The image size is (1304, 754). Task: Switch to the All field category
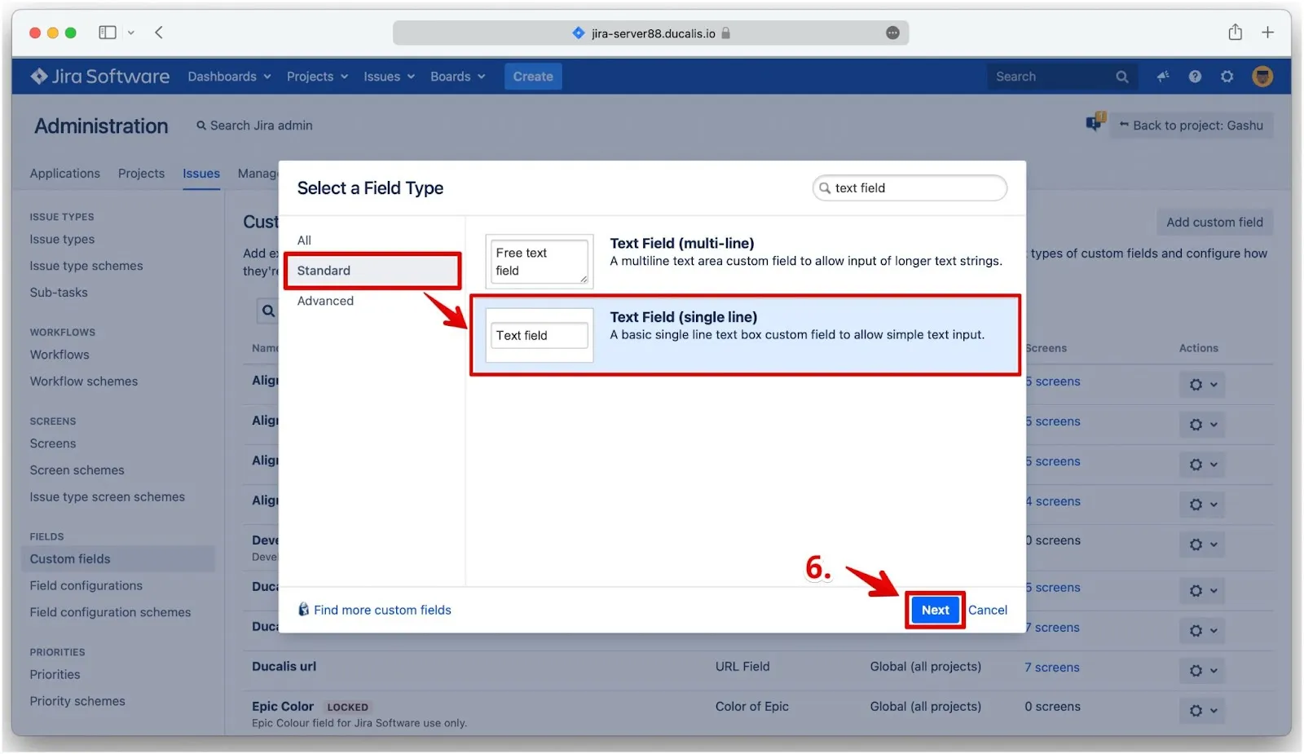click(x=304, y=240)
